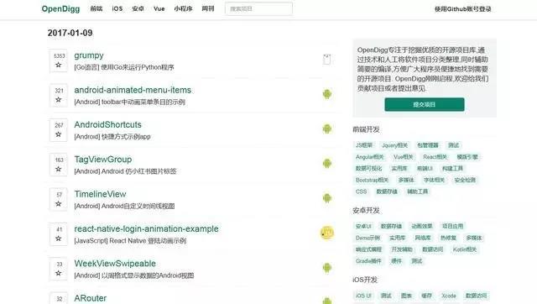Image resolution: width=537 pixels, height=304 pixels.
Task: Star the WeekViewSwipeable project
Action: 59,269
